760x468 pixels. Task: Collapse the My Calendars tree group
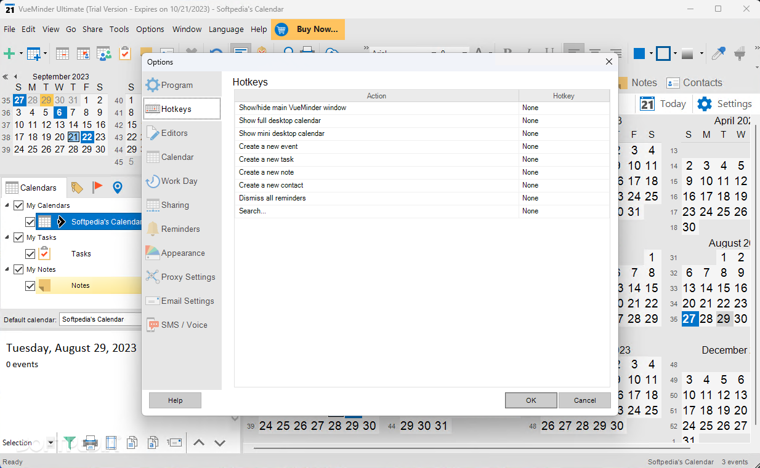point(7,205)
